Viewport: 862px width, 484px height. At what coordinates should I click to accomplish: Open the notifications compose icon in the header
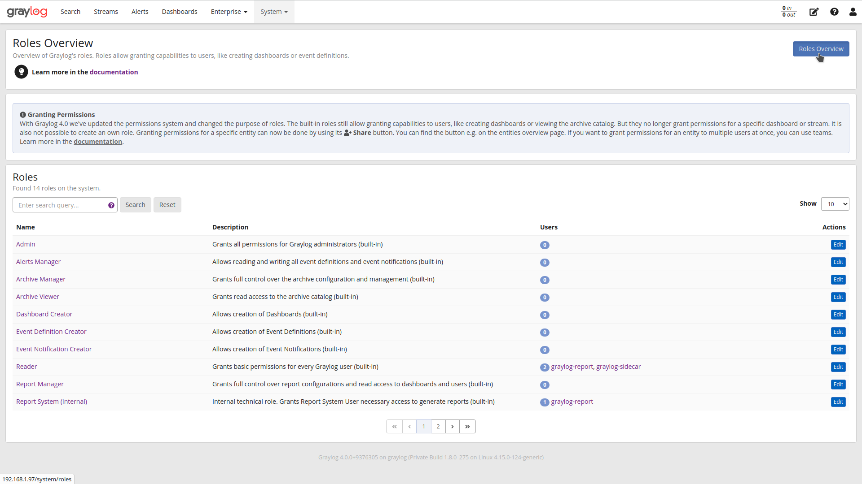tap(814, 12)
